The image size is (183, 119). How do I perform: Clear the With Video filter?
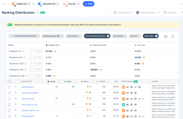point(156,36)
